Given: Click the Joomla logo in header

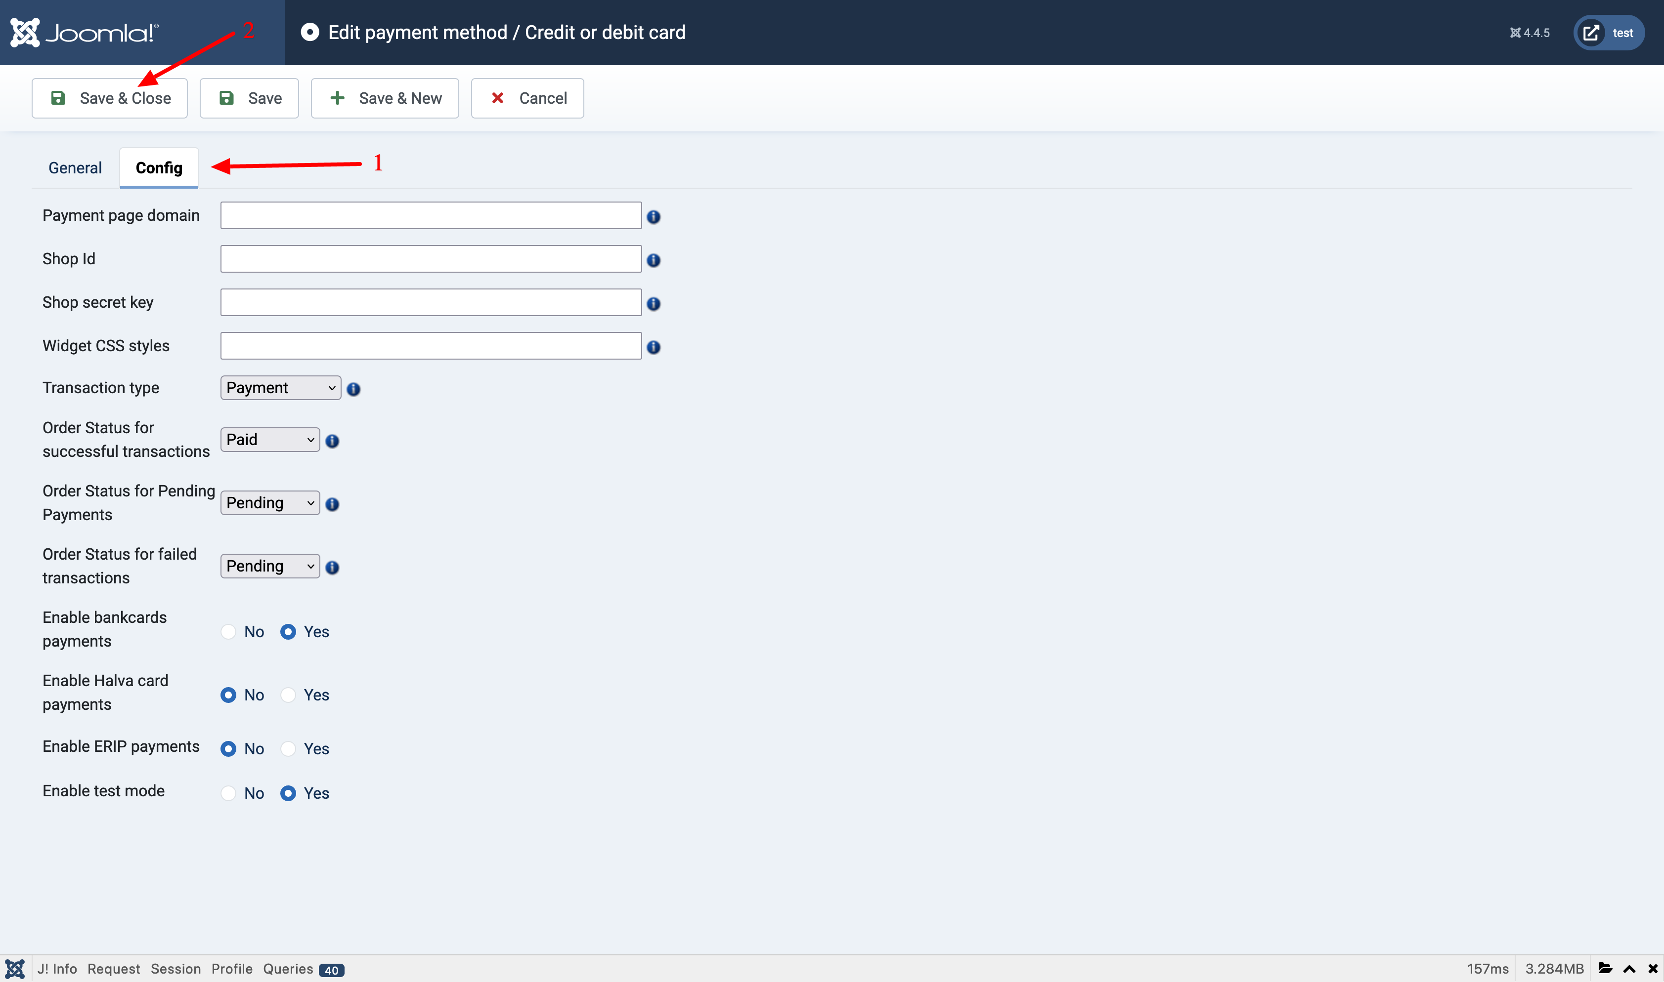Looking at the screenshot, I should tap(84, 33).
